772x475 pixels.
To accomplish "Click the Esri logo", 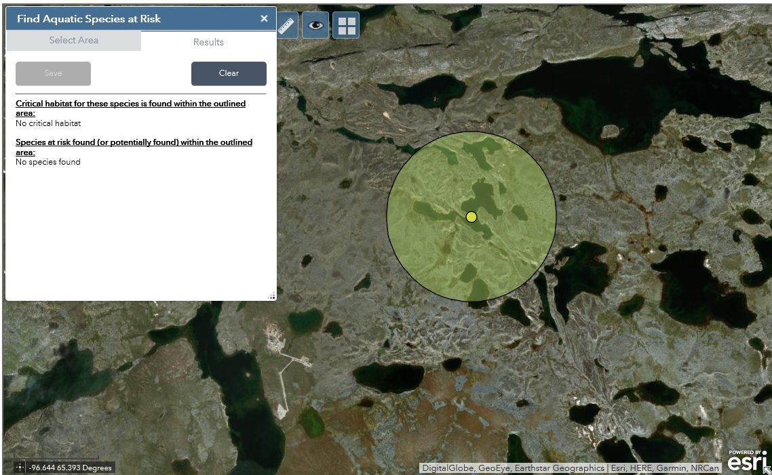I will [x=746, y=461].
